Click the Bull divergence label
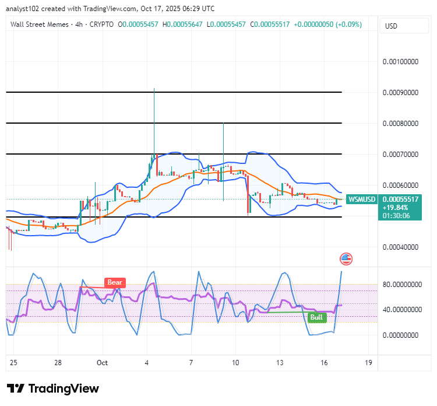437x406 pixels. pos(317,317)
